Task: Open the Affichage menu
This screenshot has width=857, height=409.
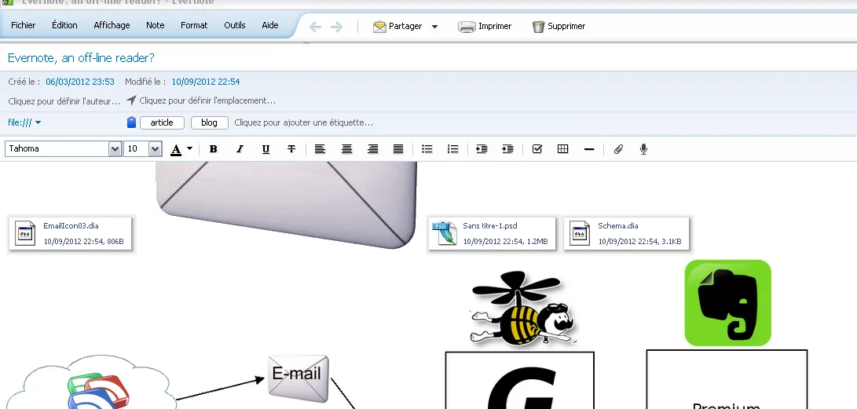Action: click(112, 25)
